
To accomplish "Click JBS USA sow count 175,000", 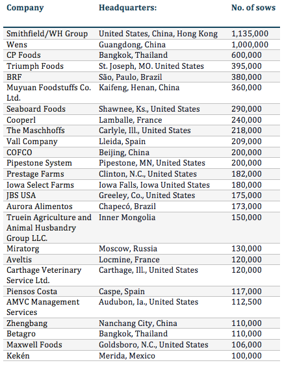I will pos(246,195).
